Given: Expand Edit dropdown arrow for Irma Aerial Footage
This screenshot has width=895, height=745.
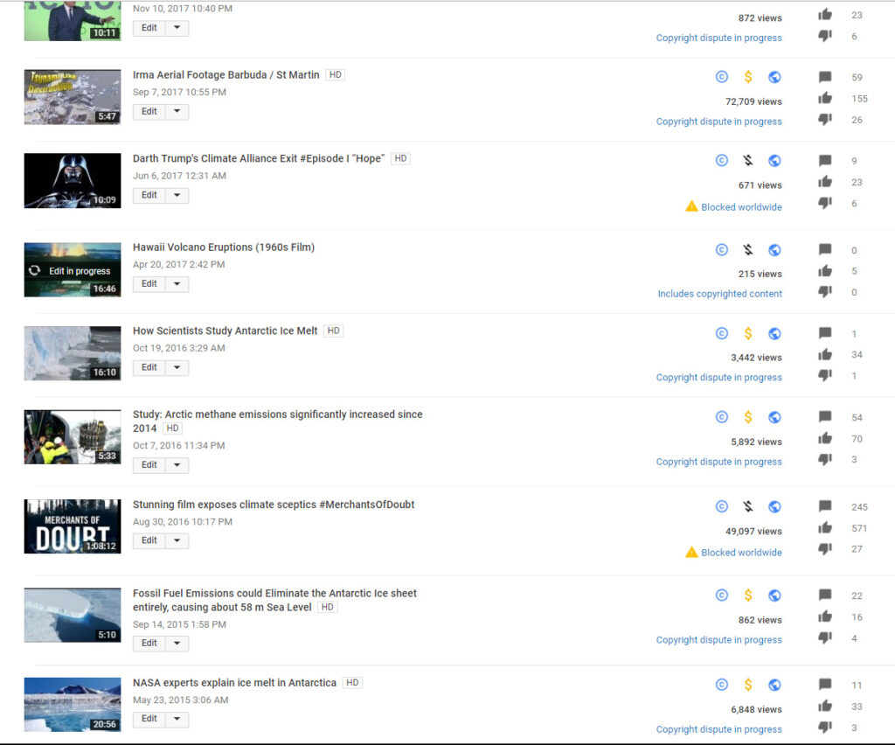Looking at the screenshot, I should pos(177,112).
